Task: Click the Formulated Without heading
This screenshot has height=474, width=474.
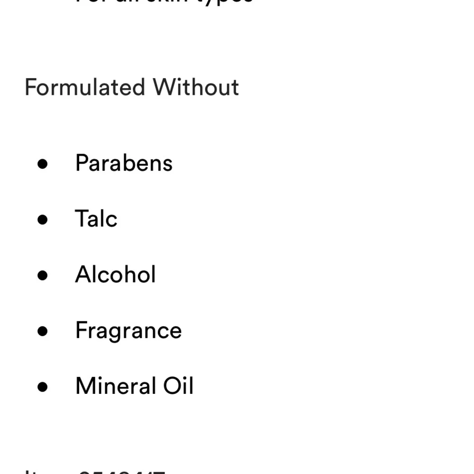Action: [132, 87]
